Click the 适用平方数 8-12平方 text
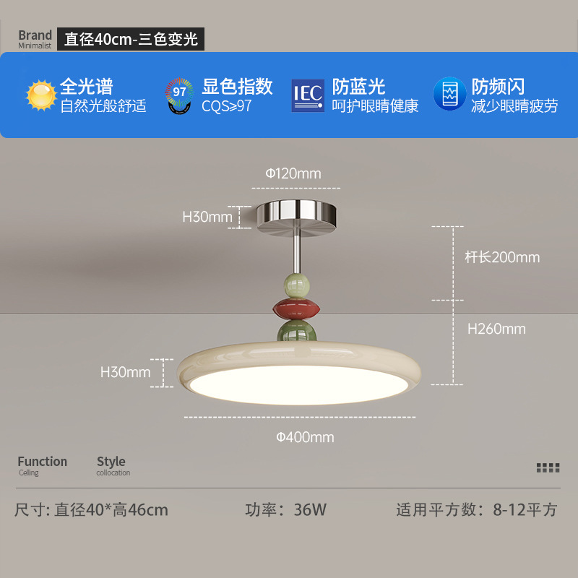 tap(477, 510)
